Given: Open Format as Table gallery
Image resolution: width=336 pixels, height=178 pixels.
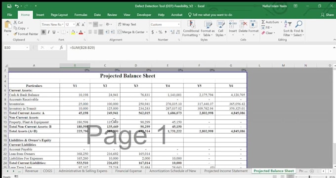Looking at the screenshot, I should tap(208, 29).
